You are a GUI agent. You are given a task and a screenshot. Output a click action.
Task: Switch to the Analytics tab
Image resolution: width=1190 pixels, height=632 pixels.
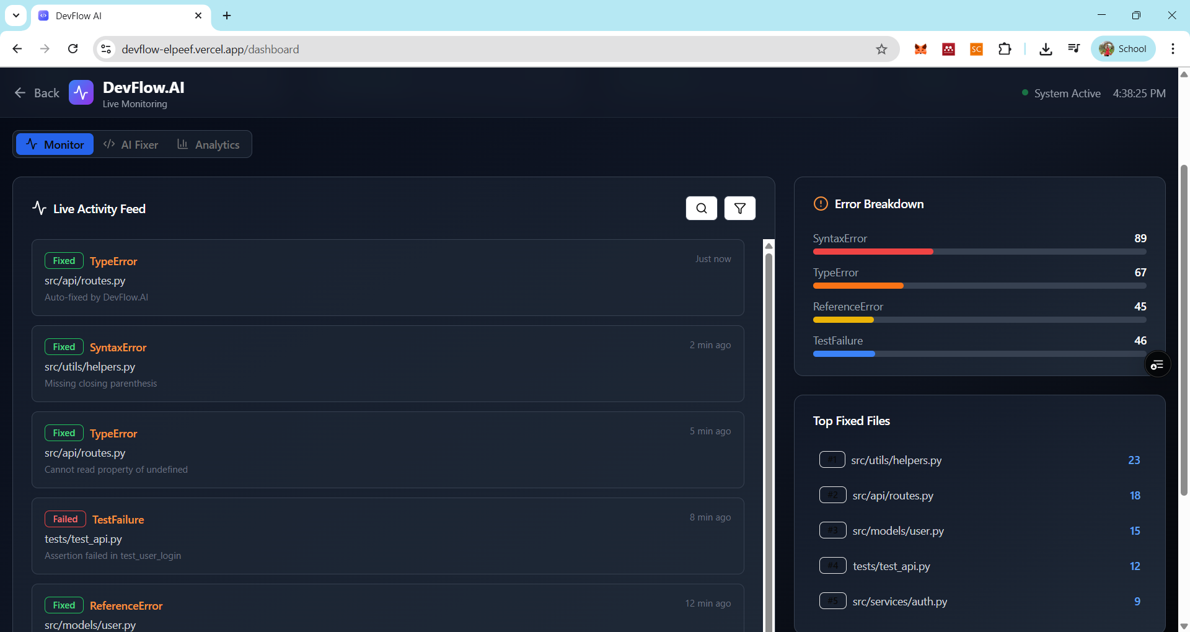208,144
